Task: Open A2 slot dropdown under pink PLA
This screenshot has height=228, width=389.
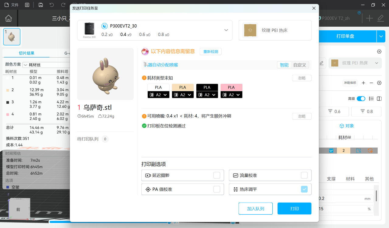Action: click(x=231, y=95)
